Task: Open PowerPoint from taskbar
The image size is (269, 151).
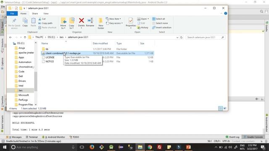Action: [x=188, y=147]
